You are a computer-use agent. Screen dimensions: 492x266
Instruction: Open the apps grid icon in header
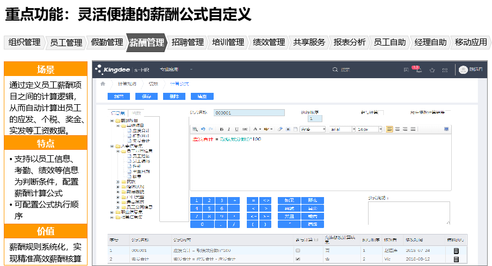pyautogui.click(x=445, y=70)
